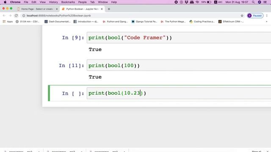Open the File menu
This screenshot has width=271, height=152.
click(26, 2)
